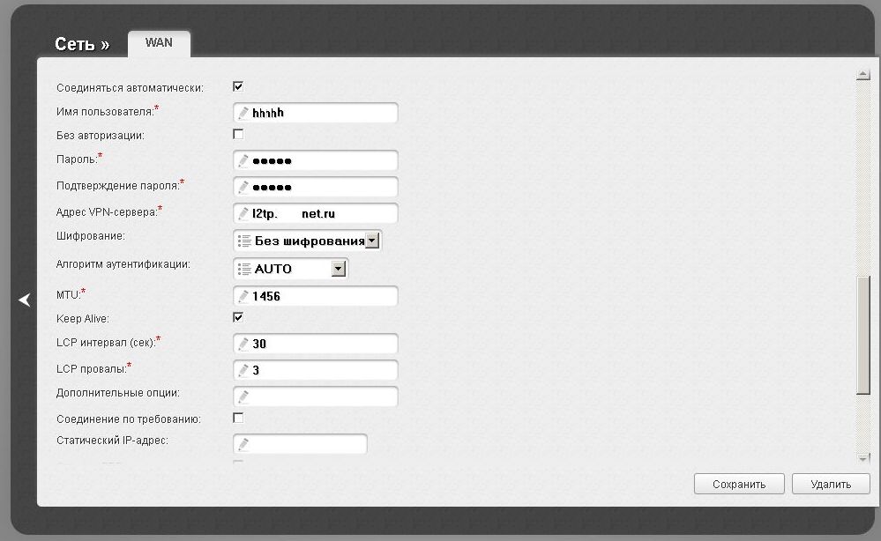Focus LCP failures field showing 3

click(x=315, y=370)
